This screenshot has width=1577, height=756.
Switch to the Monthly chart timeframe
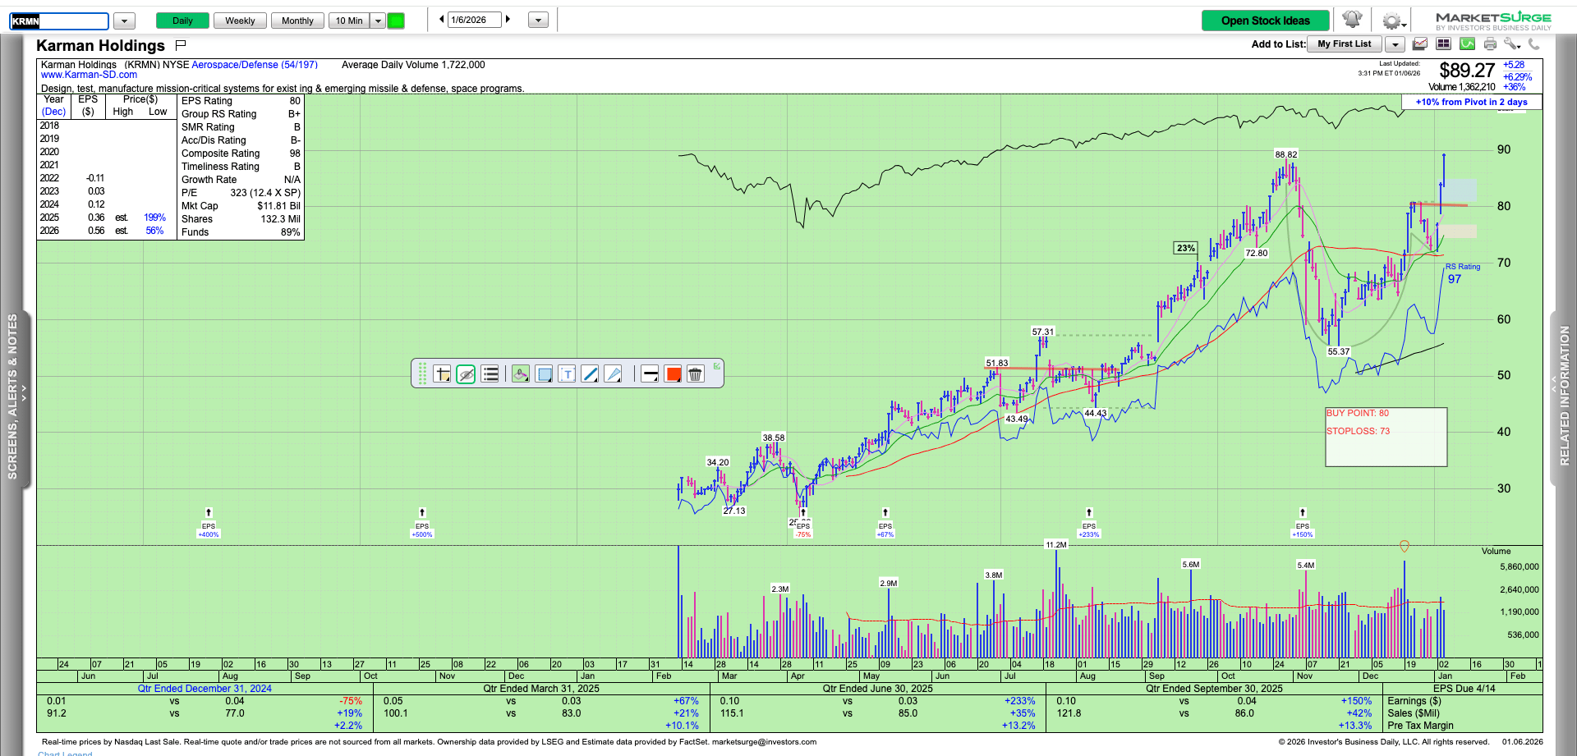point(297,21)
